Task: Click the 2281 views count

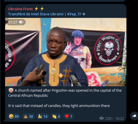Action: [x=109, y=118]
